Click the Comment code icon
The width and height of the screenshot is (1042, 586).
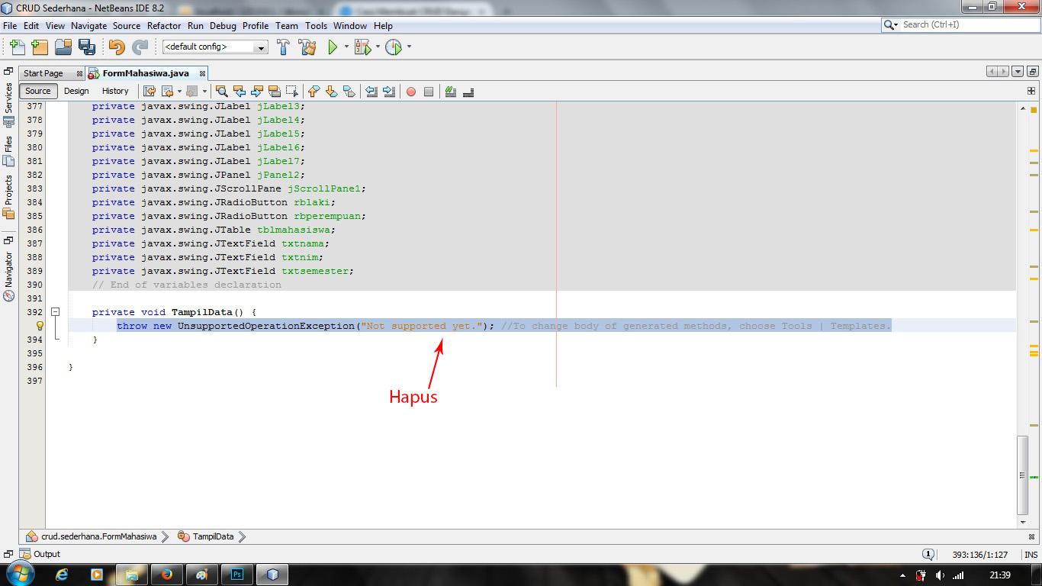pyautogui.click(x=451, y=92)
